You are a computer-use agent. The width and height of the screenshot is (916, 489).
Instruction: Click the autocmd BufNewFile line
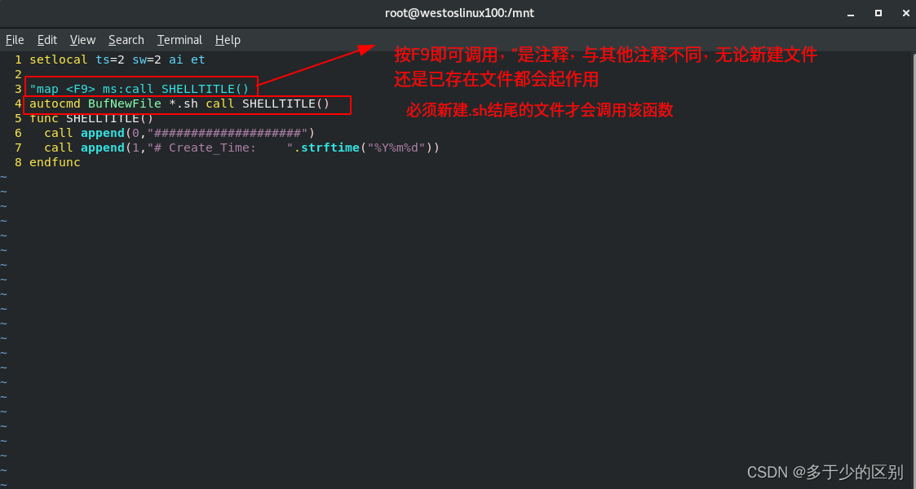(x=179, y=104)
